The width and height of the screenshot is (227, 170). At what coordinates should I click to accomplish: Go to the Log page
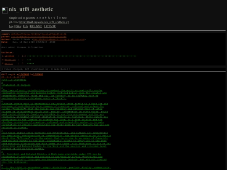click(11, 26)
